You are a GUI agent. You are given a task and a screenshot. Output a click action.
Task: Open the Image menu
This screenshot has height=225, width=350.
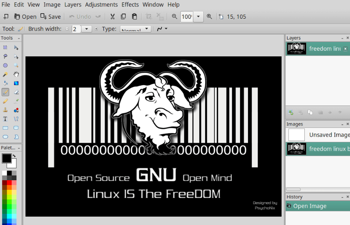pyautogui.click(x=52, y=4)
